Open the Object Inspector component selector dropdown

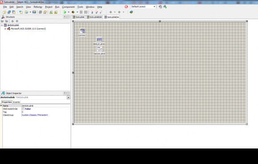point(69,98)
